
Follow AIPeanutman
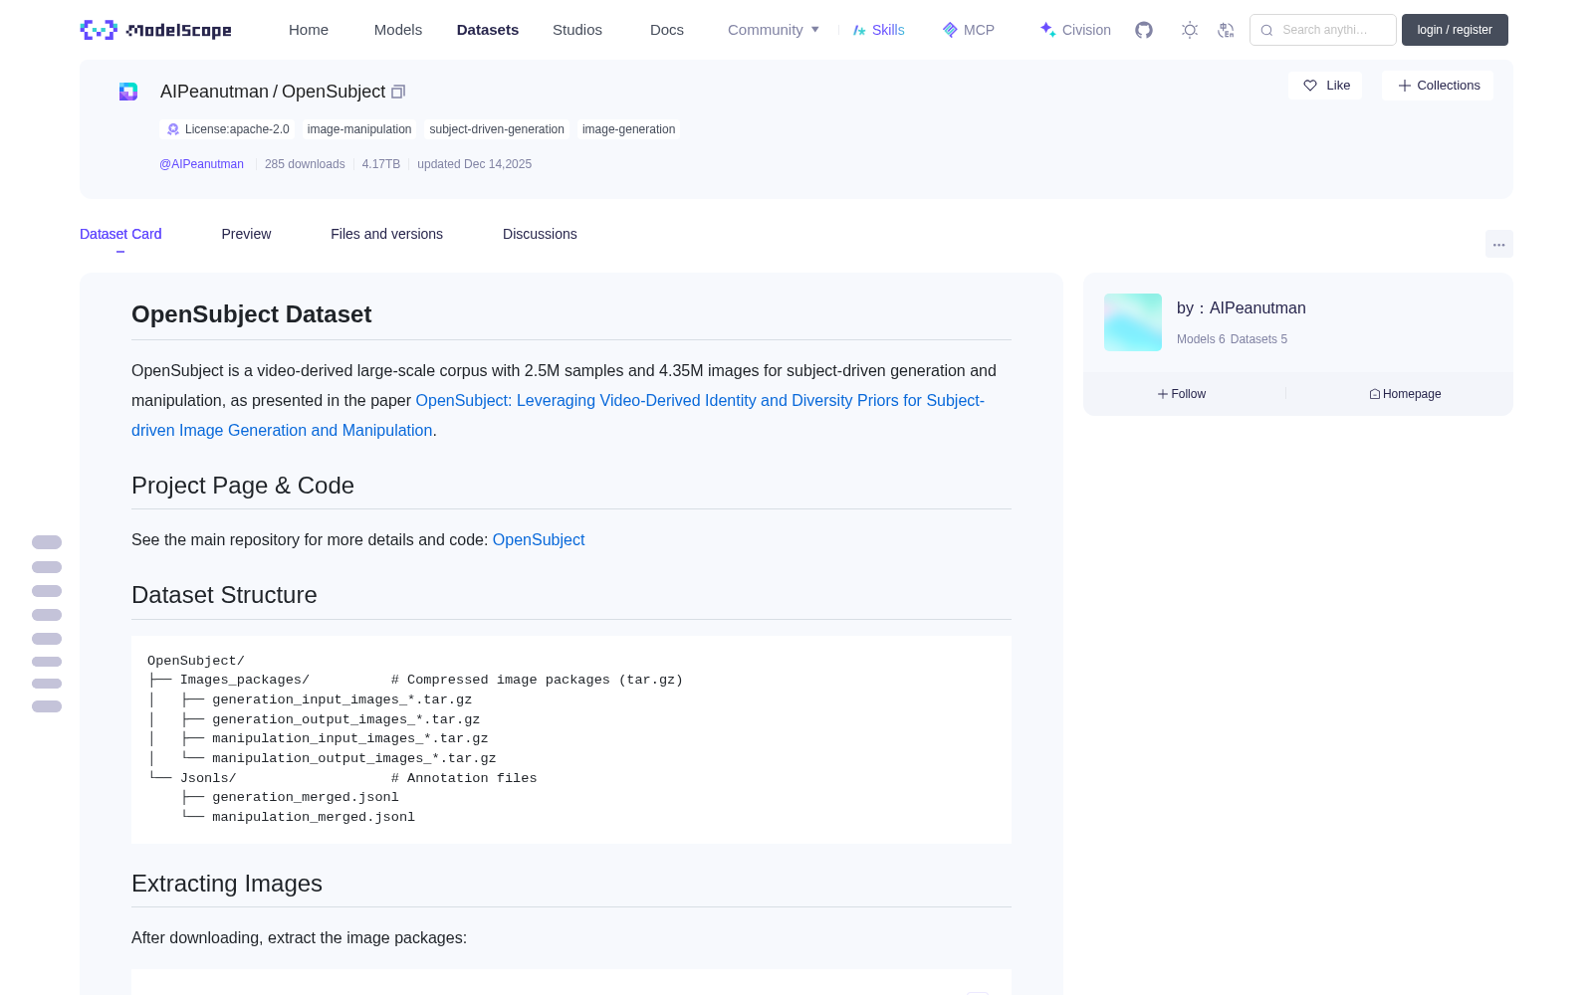click(1182, 394)
